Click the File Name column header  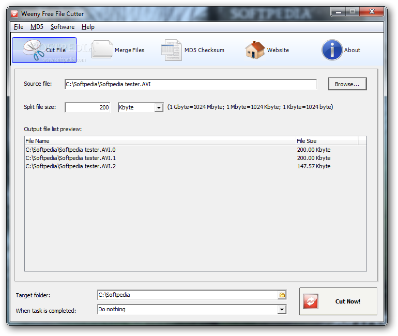(160, 141)
